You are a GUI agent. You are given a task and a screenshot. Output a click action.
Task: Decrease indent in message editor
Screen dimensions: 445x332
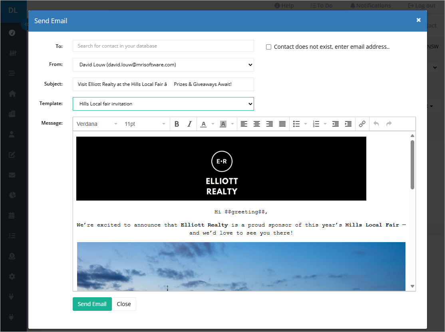pyautogui.click(x=336, y=124)
